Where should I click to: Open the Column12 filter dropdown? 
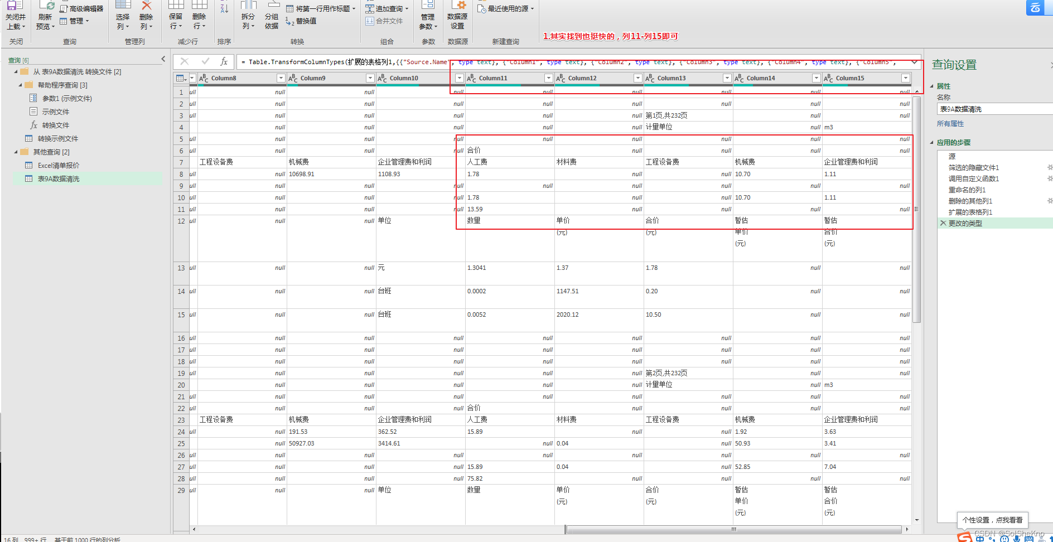click(638, 78)
